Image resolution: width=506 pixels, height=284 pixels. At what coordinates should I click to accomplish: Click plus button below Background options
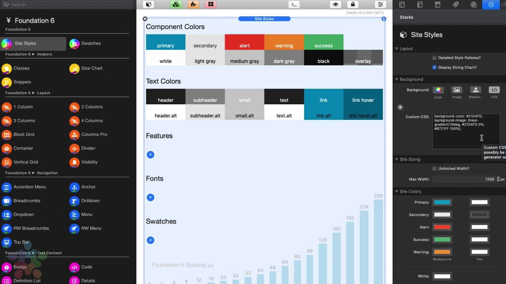[400, 107]
